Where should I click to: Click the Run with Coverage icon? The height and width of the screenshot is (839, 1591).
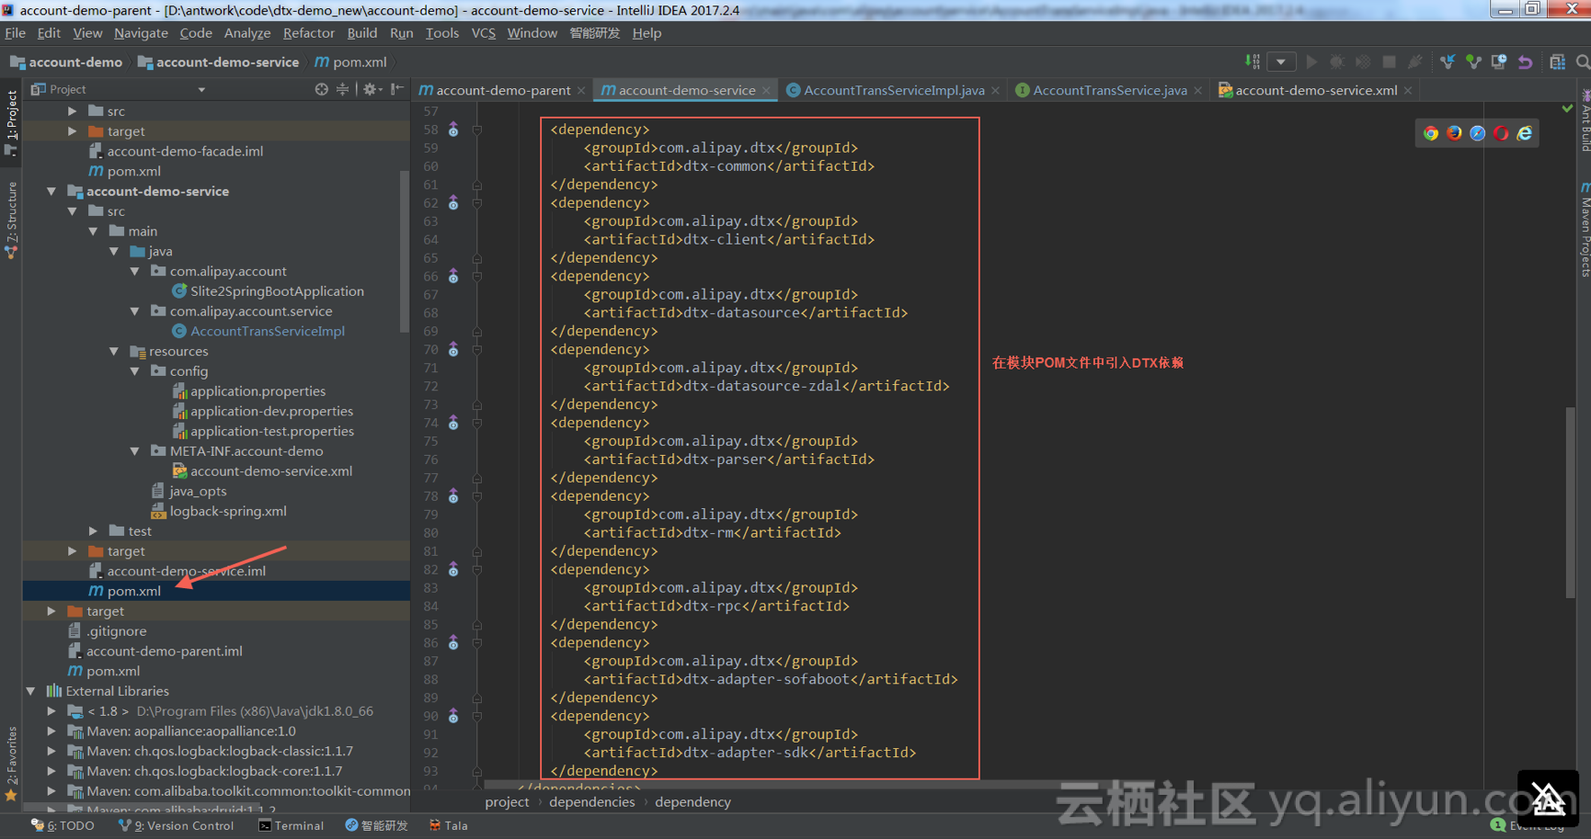[1363, 62]
